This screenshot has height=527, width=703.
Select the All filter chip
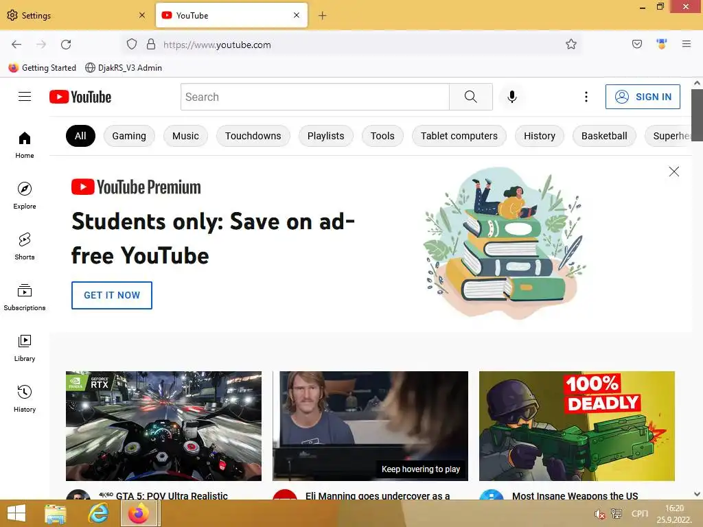point(81,136)
